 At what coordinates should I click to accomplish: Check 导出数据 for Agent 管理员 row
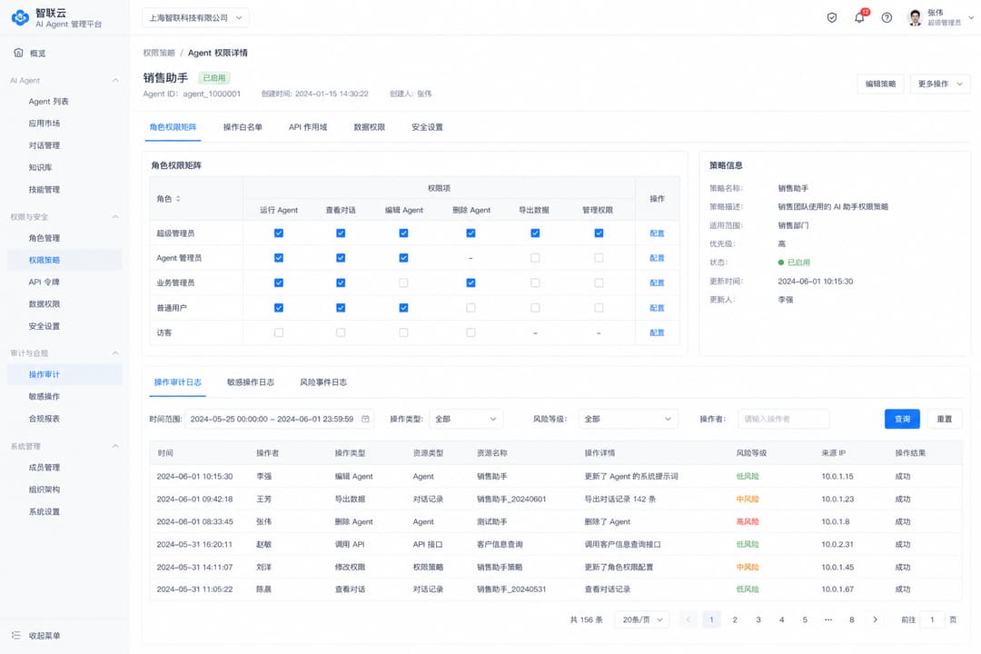click(535, 258)
